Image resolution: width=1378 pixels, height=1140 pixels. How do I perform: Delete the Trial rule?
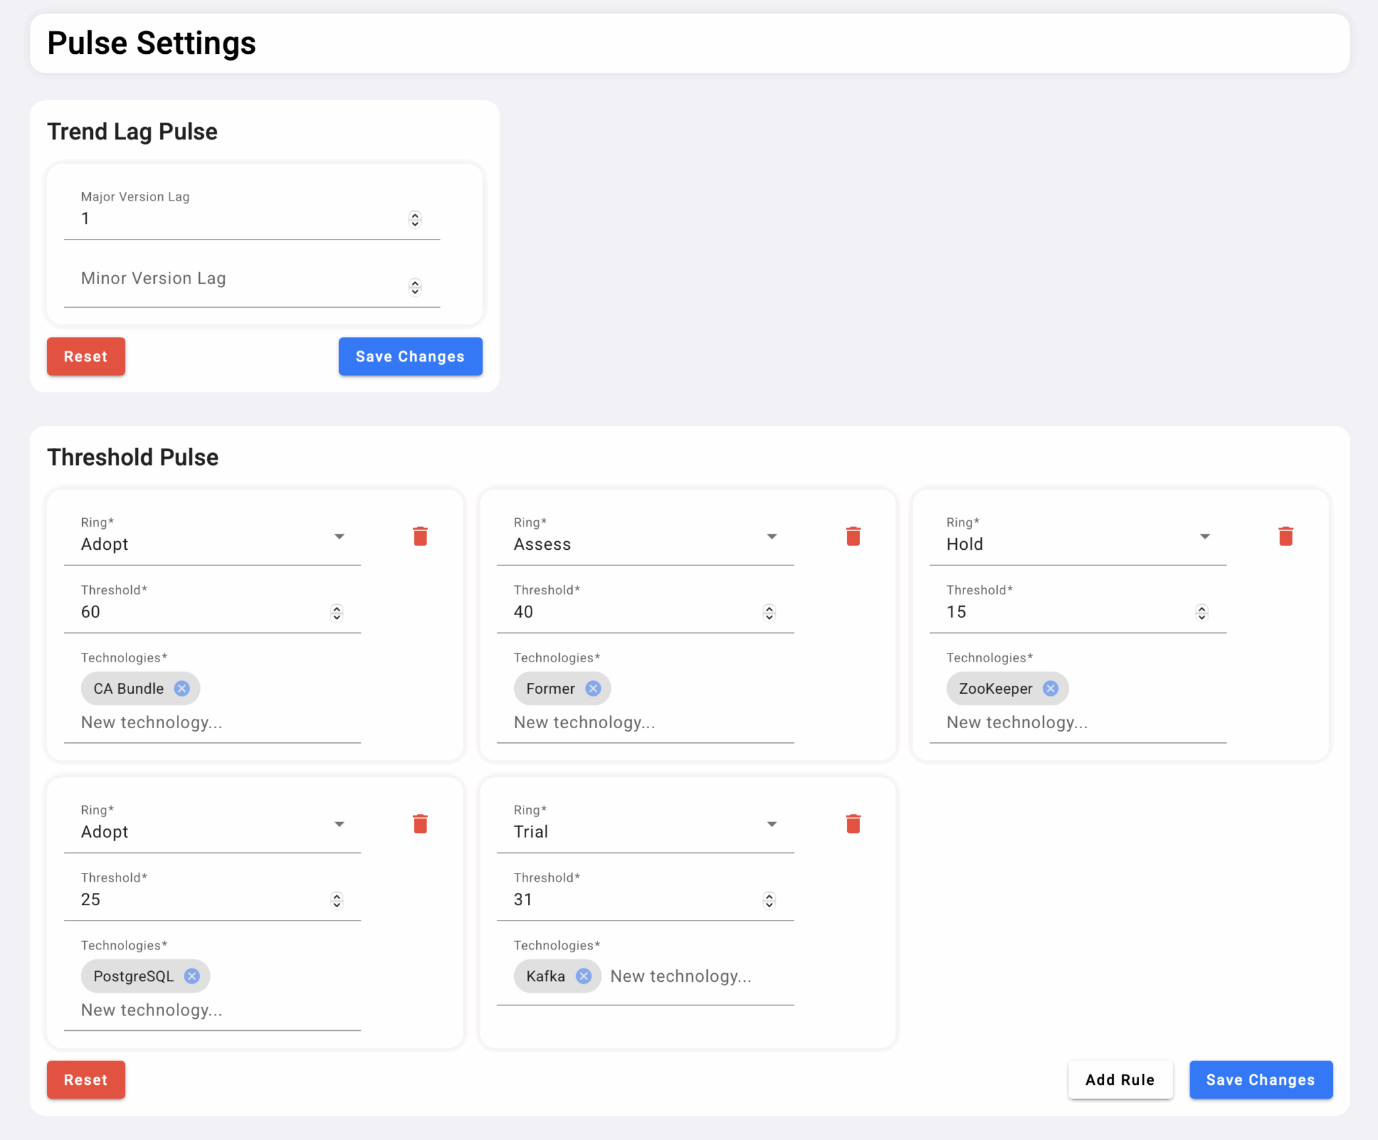[853, 824]
